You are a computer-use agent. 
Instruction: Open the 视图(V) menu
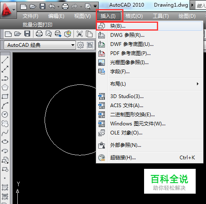coord(83,16)
